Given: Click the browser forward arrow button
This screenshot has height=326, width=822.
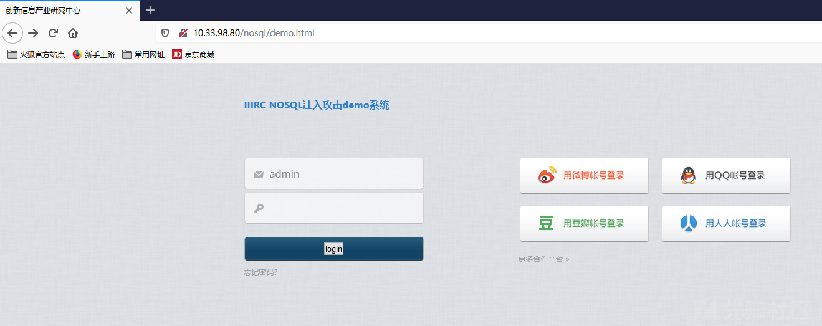Looking at the screenshot, I should tap(33, 33).
